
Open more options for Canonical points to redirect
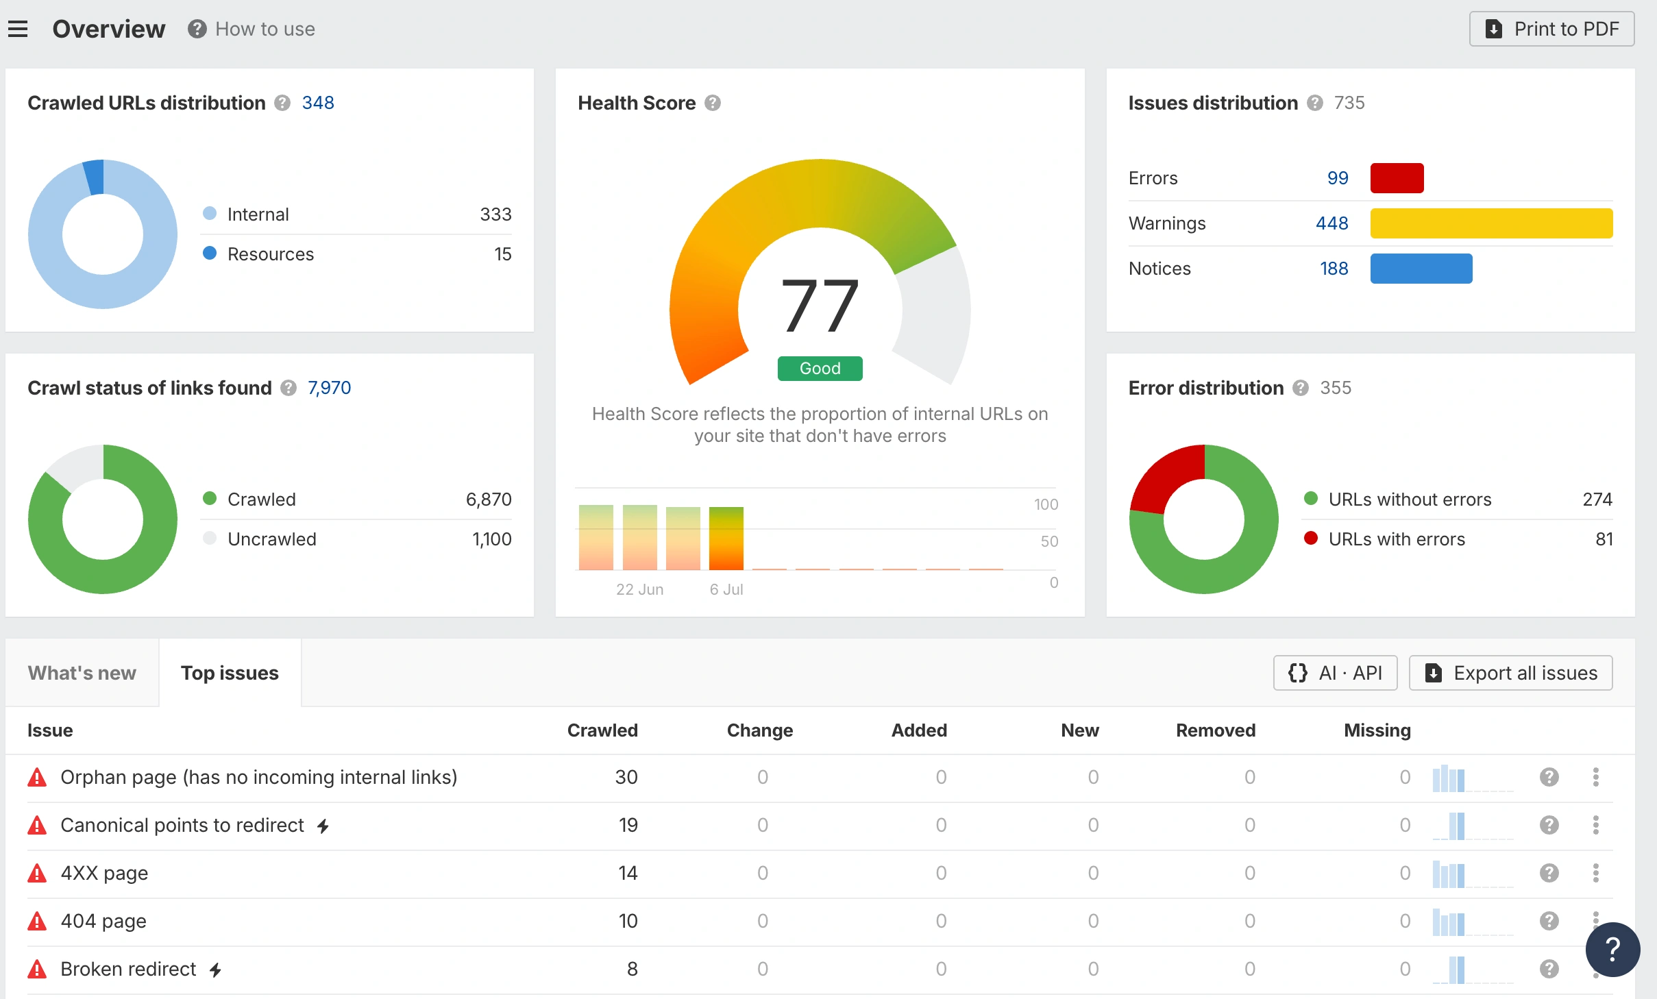pos(1596,825)
